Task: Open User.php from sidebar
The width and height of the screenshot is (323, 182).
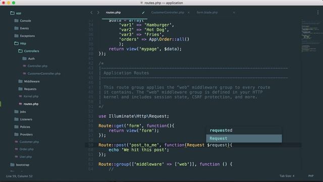Action: (x=26, y=157)
